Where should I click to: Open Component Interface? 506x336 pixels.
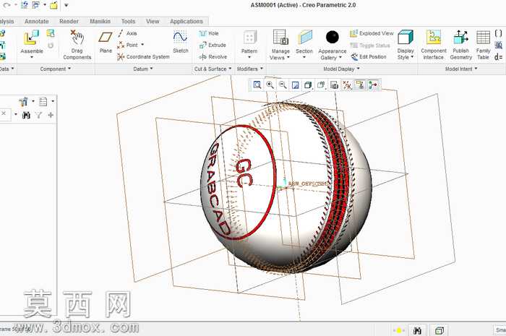pos(434,45)
